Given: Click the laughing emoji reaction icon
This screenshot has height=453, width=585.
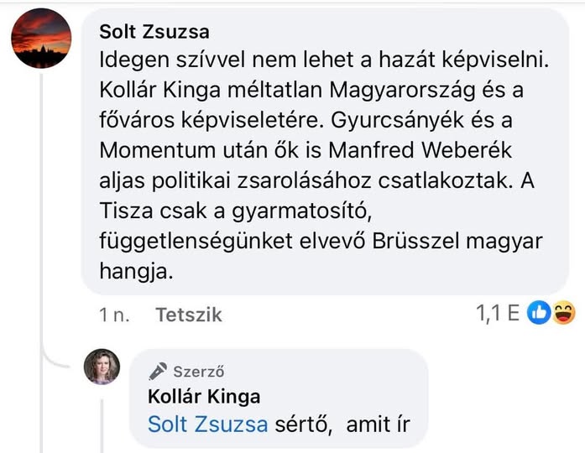Looking at the screenshot, I should pos(564,314).
